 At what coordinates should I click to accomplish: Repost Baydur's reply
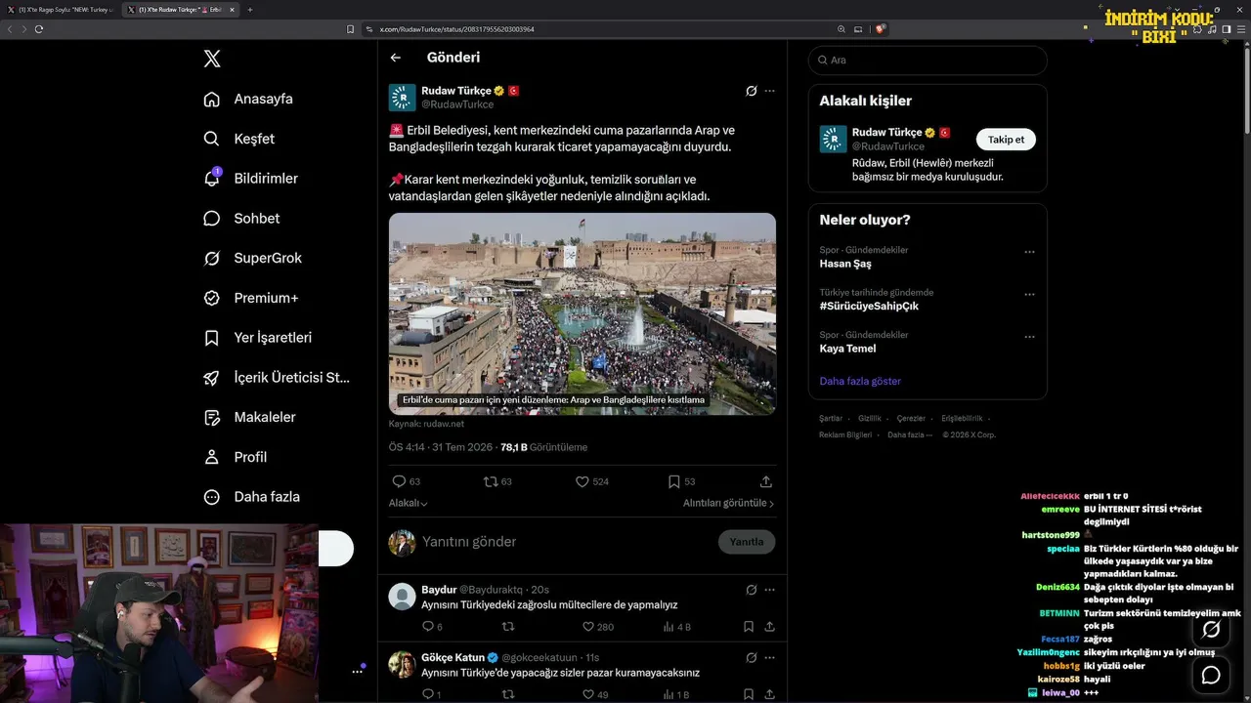click(x=508, y=627)
